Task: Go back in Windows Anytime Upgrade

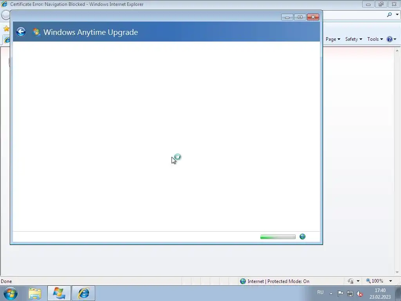Action: pyautogui.click(x=21, y=32)
